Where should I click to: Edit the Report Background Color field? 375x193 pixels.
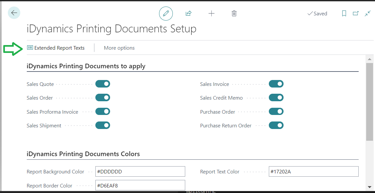tap(140, 171)
